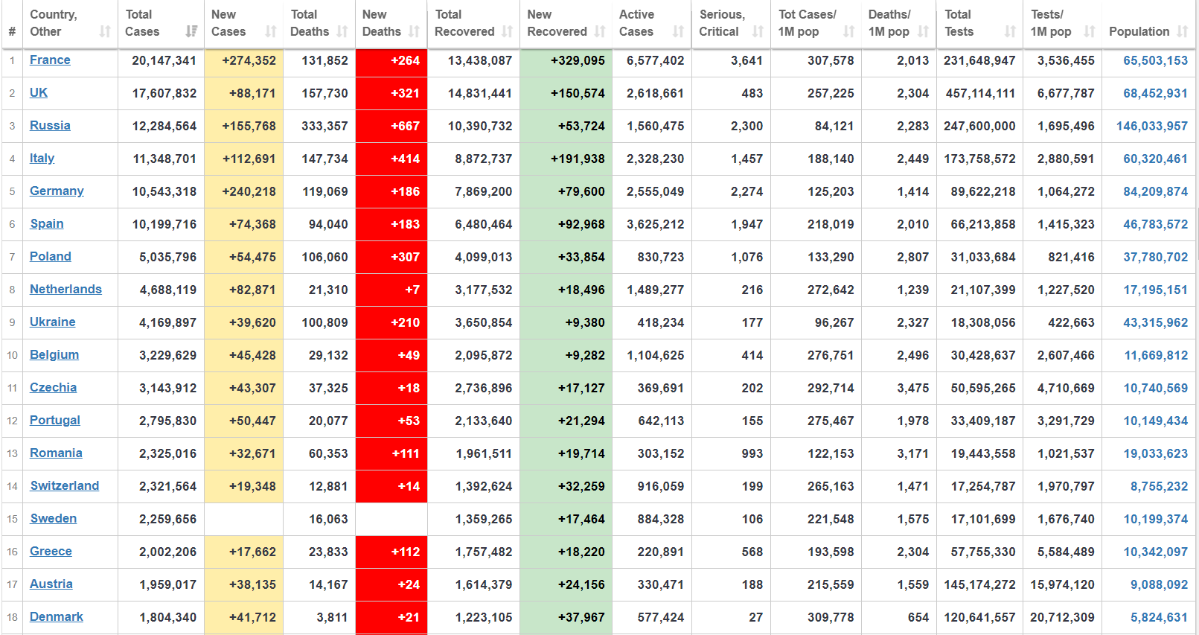Click Belgium tests per million 2,607,466

click(1066, 355)
